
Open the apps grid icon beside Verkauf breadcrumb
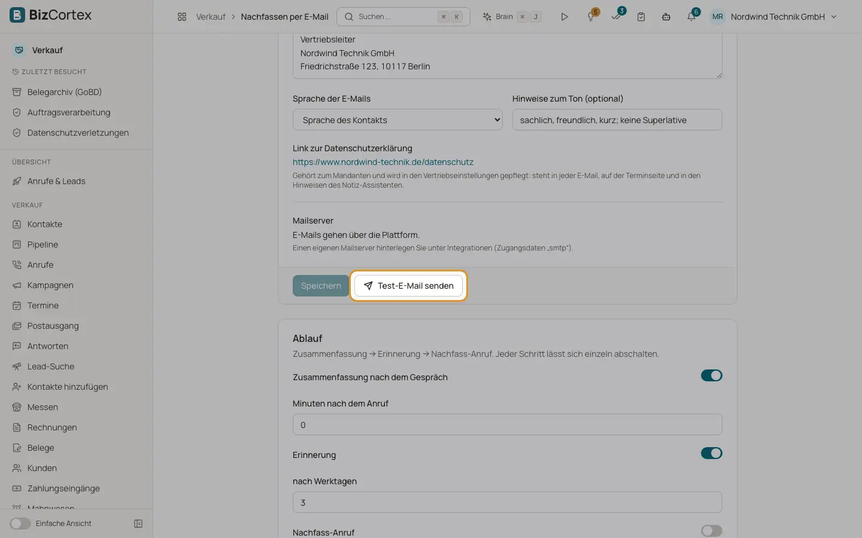tap(182, 17)
